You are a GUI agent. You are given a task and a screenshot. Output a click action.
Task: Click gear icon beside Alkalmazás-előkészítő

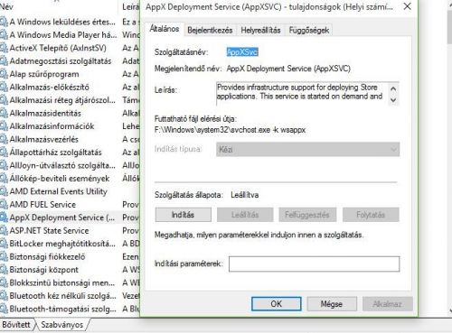pyautogui.click(x=4, y=88)
